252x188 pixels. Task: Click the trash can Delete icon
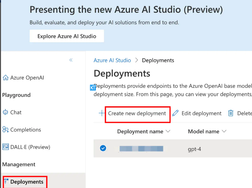tap(231, 113)
